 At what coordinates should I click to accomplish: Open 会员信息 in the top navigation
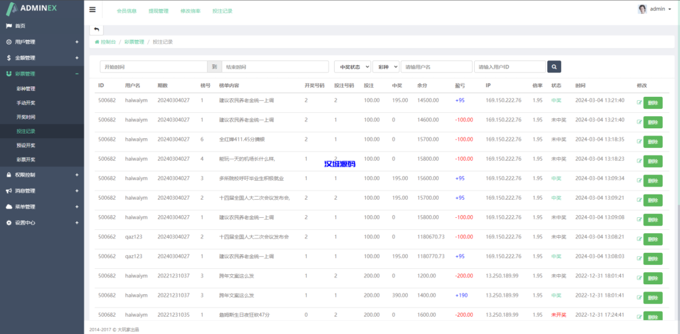coord(127,11)
